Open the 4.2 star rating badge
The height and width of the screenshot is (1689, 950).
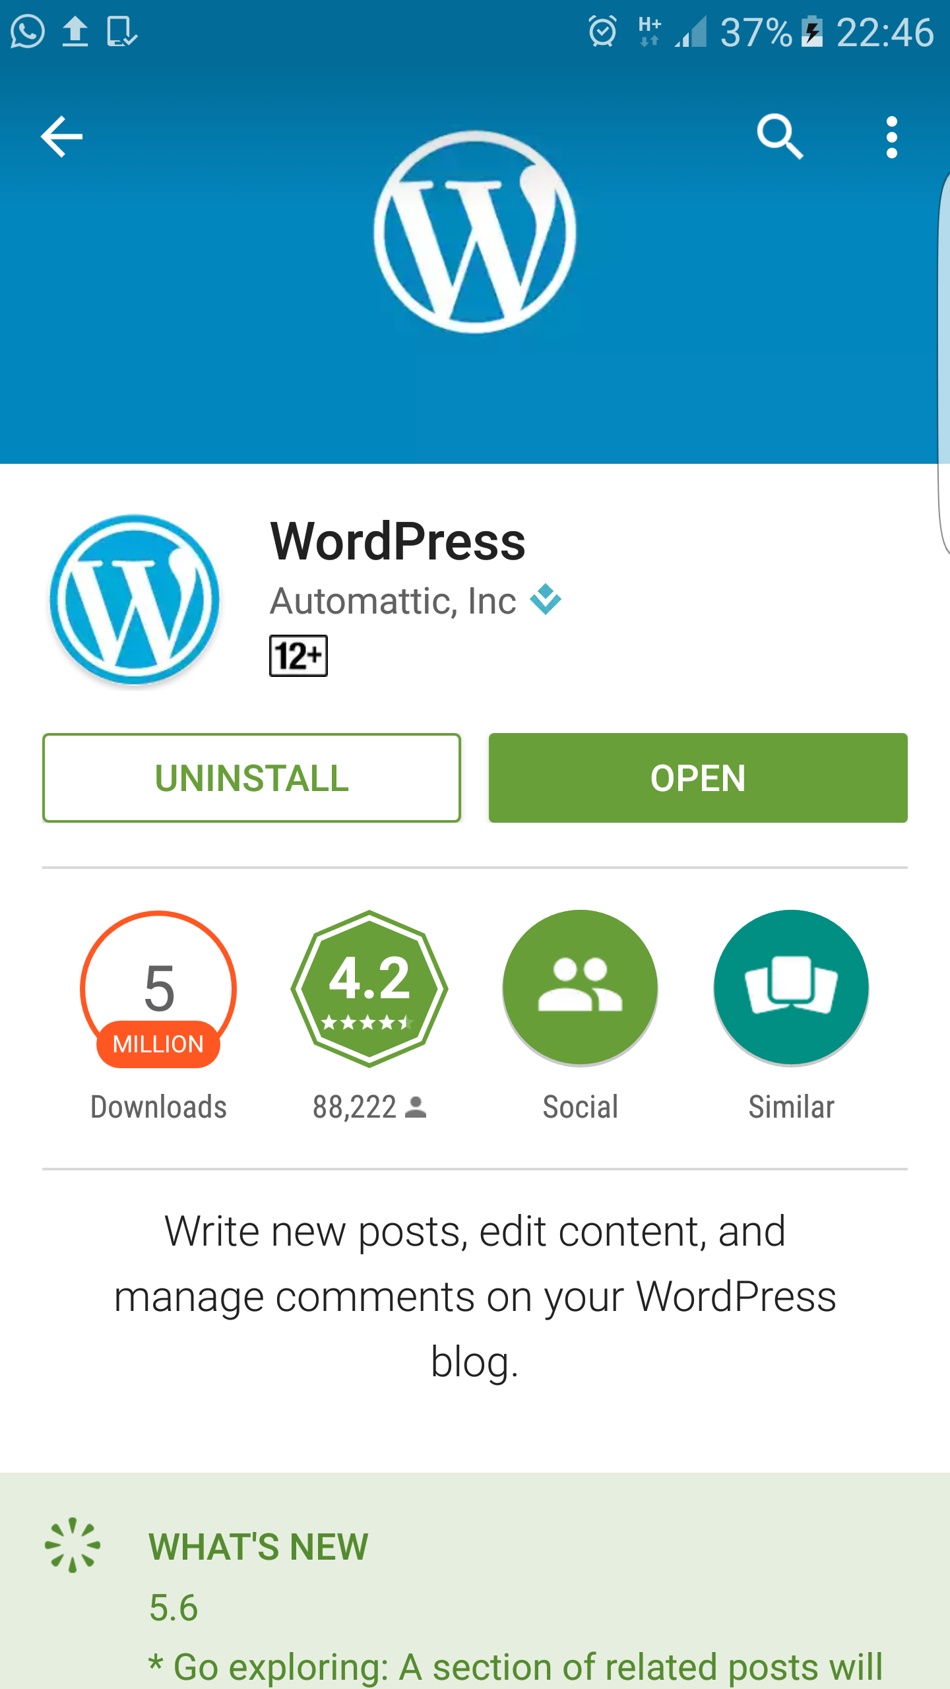click(369, 988)
